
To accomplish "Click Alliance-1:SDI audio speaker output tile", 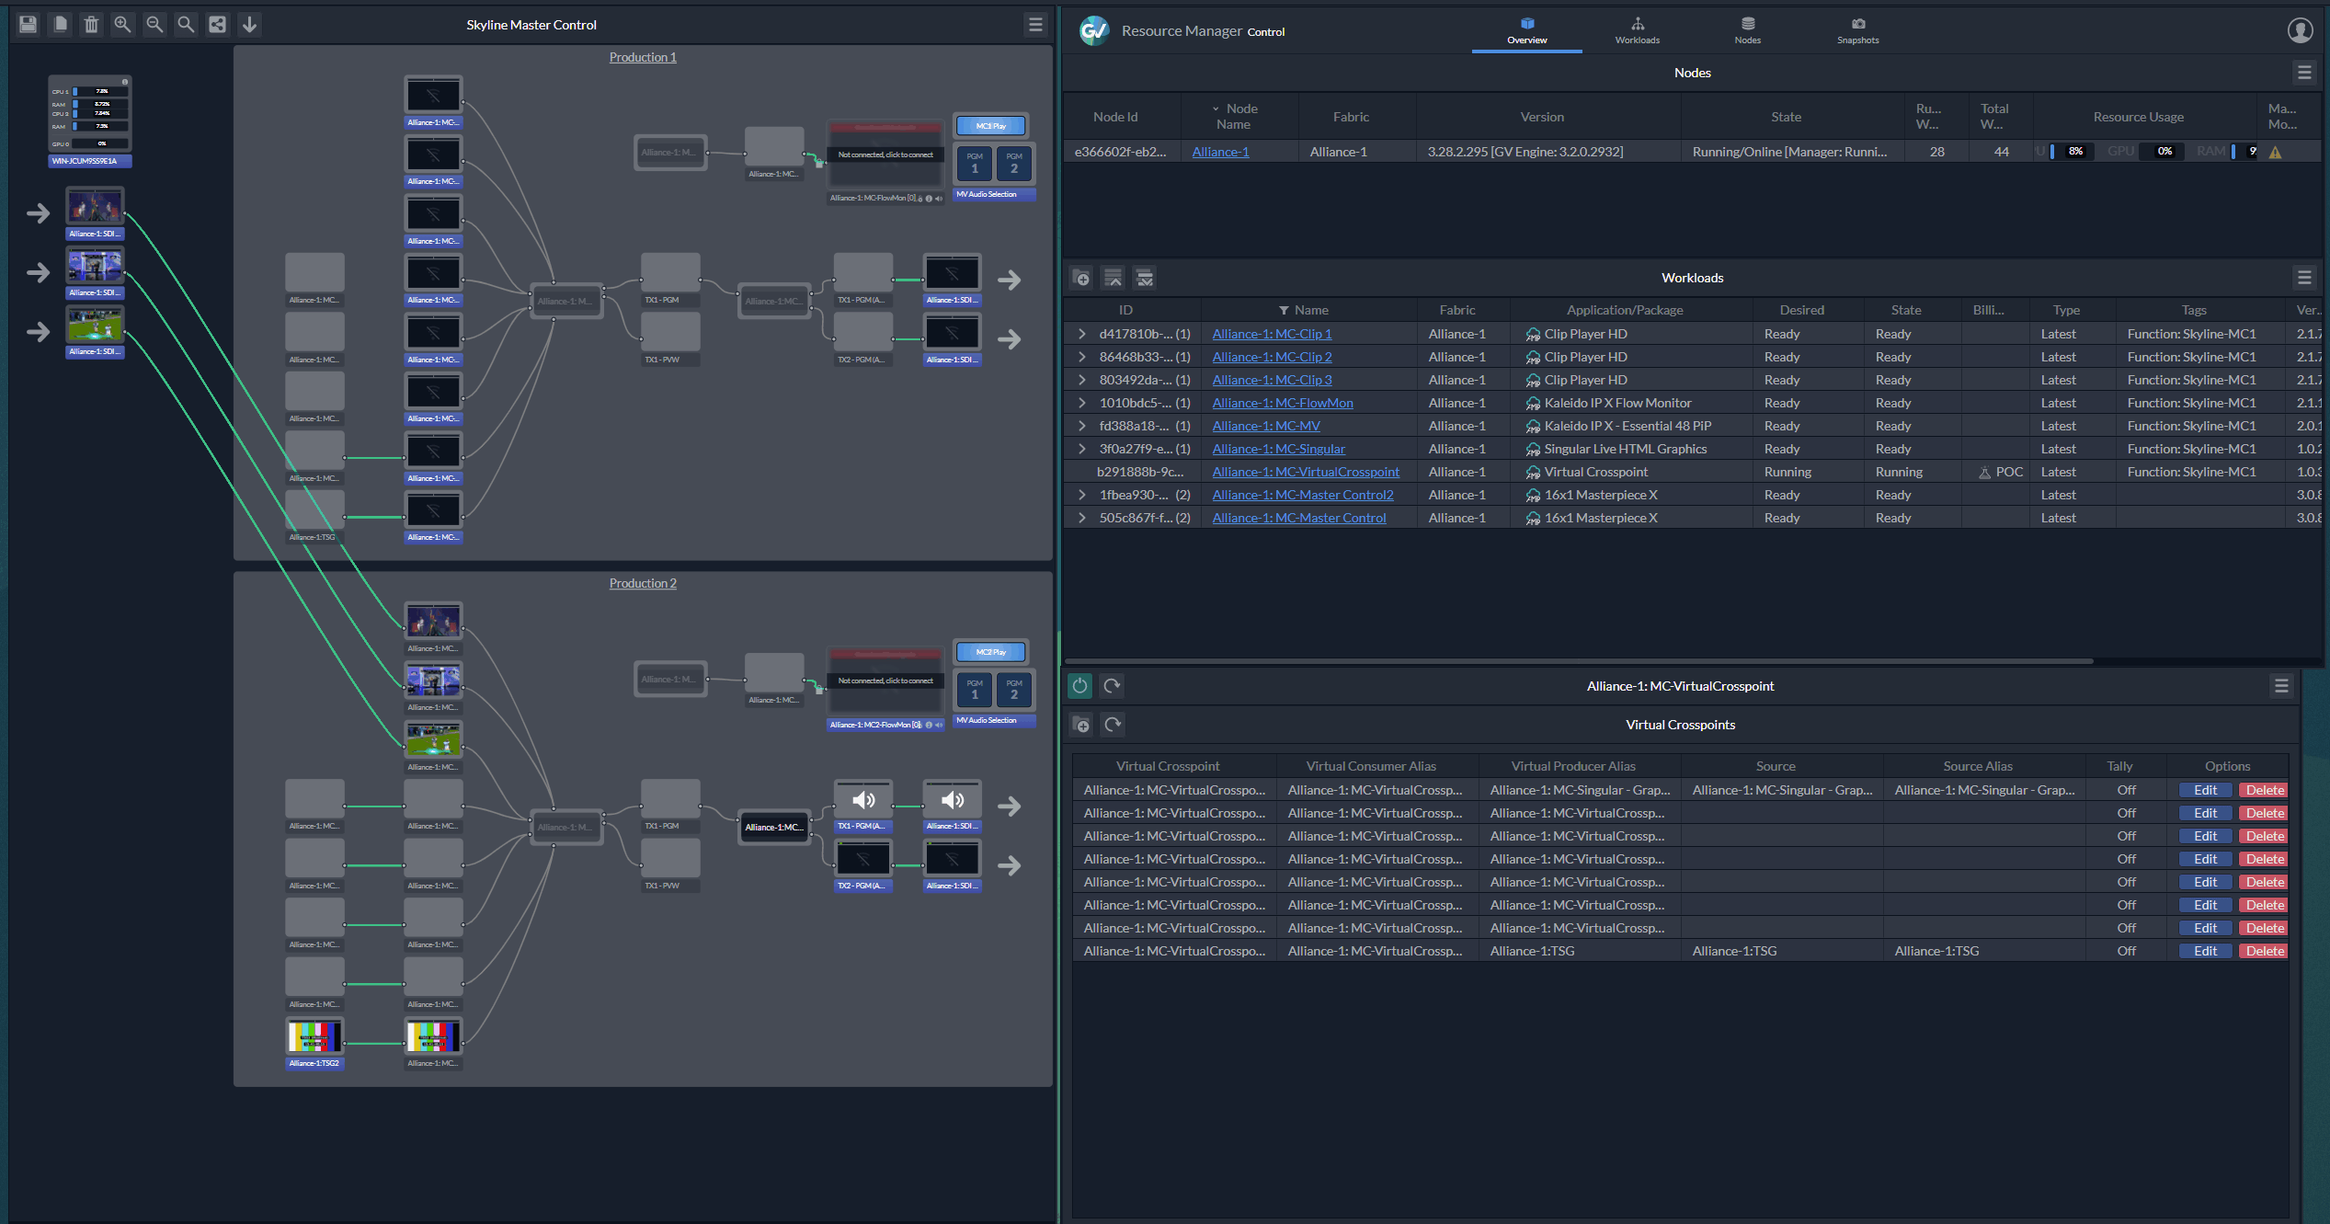I will [x=952, y=799].
